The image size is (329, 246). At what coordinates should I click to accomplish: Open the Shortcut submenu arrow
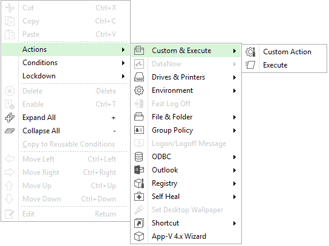tap(235, 223)
